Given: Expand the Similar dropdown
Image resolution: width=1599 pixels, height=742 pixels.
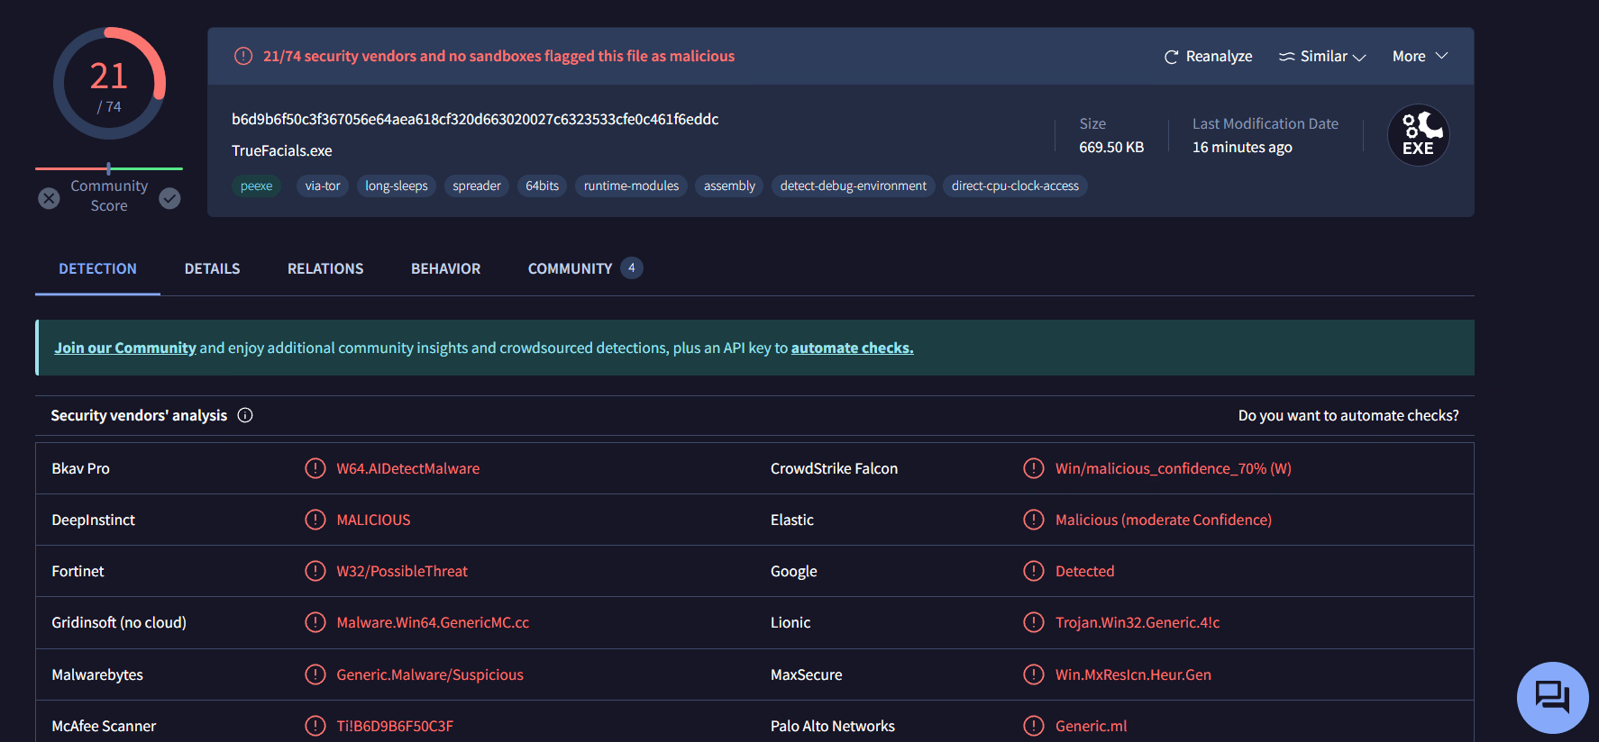Looking at the screenshot, I should click(1322, 57).
